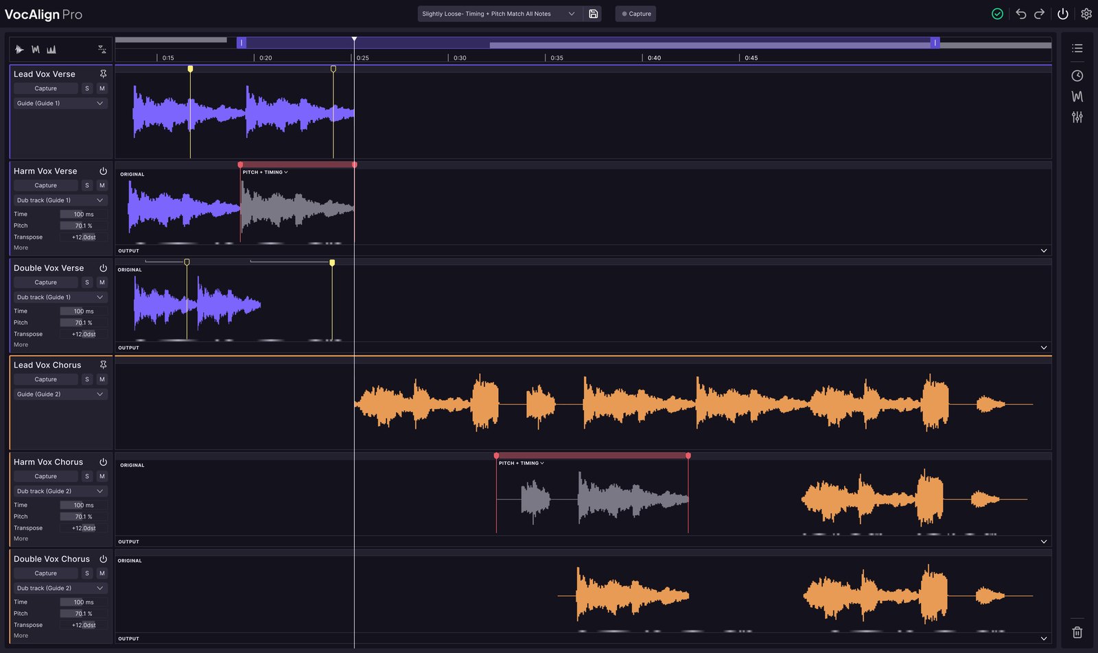Open Pitch + Timing menu on Harm Vox Chorus
The width and height of the screenshot is (1098, 653).
522,463
